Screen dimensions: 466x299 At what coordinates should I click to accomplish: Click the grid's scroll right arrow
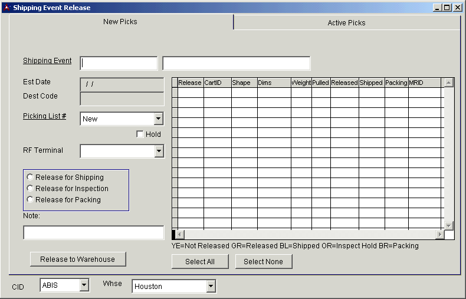click(439, 235)
